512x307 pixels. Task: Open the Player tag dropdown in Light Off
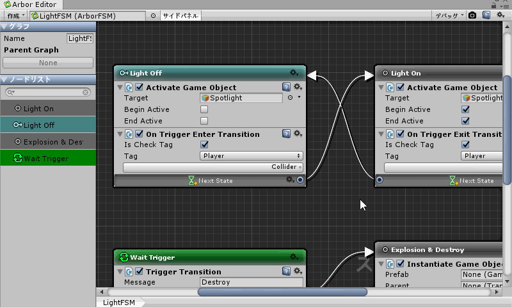coord(251,155)
